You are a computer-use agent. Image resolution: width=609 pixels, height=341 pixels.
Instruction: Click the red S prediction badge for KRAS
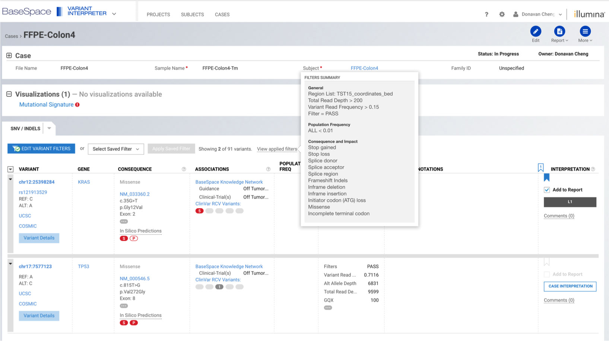point(124,239)
